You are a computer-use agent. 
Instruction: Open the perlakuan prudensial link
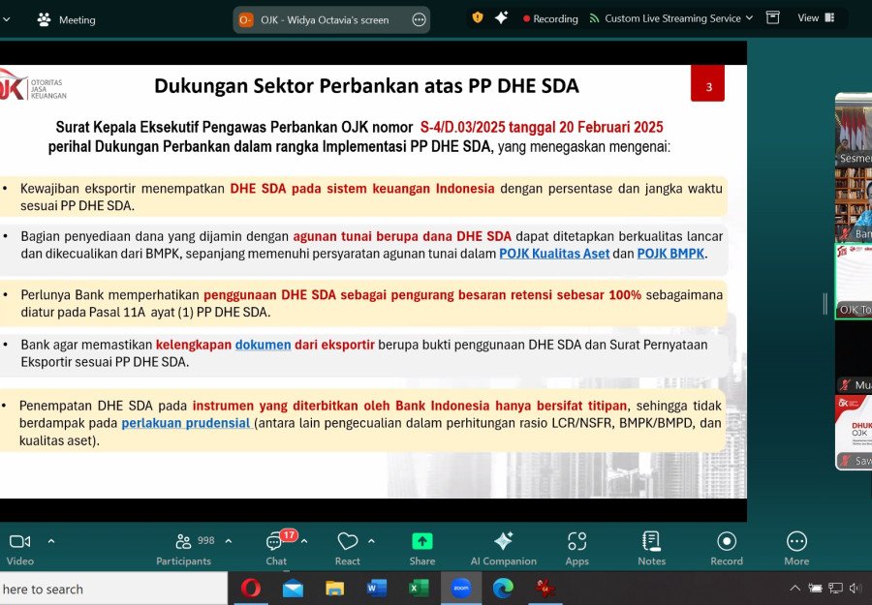pos(186,423)
